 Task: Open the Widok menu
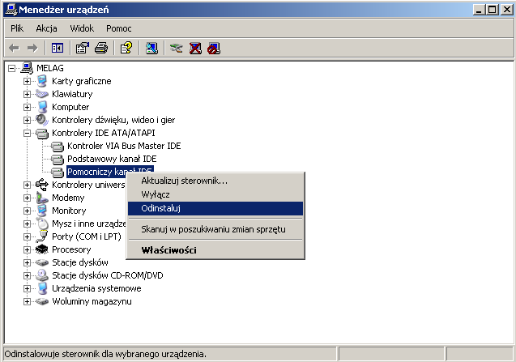click(82, 28)
